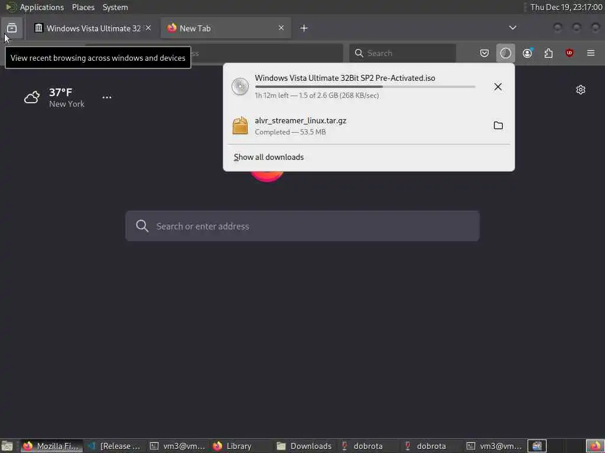Click the Firefox icon at the taskbar's right end

click(596, 446)
